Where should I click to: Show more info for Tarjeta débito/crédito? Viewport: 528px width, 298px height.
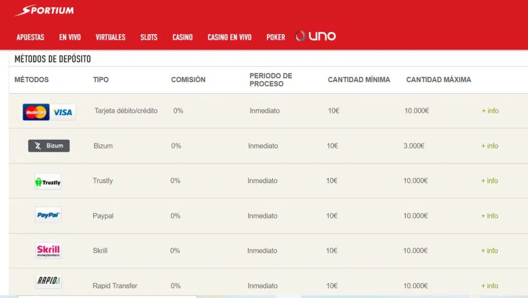(x=490, y=111)
